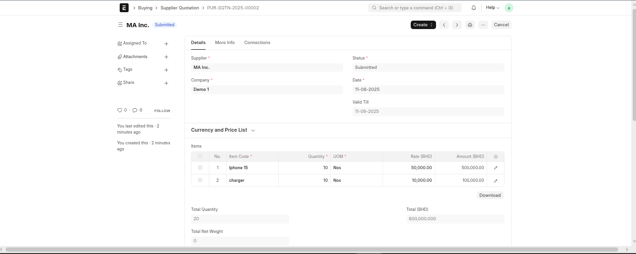Click the ERPNext home logo icon

(x=124, y=7)
